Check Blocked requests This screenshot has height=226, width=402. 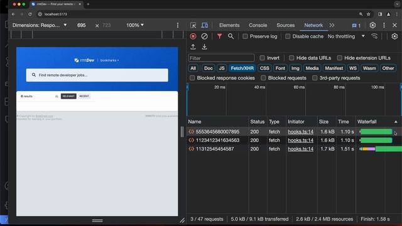(x=263, y=78)
